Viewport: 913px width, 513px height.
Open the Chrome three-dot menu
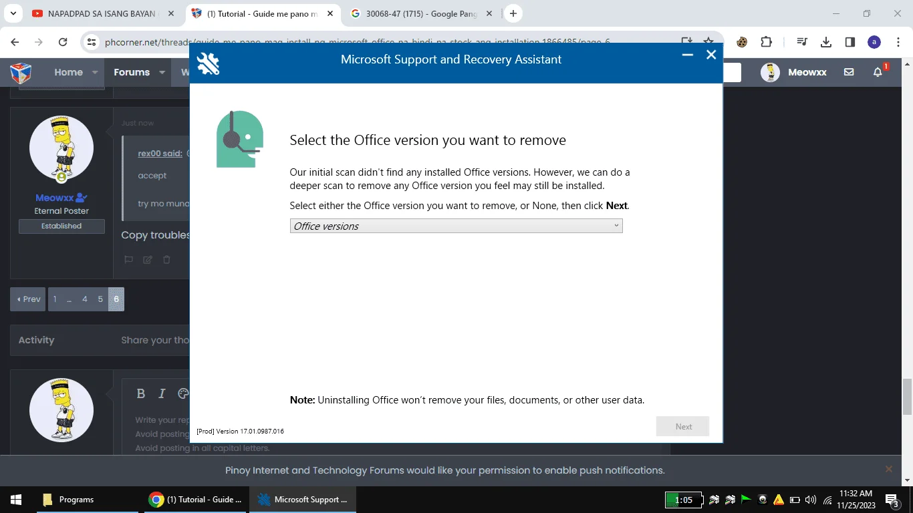click(898, 42)
